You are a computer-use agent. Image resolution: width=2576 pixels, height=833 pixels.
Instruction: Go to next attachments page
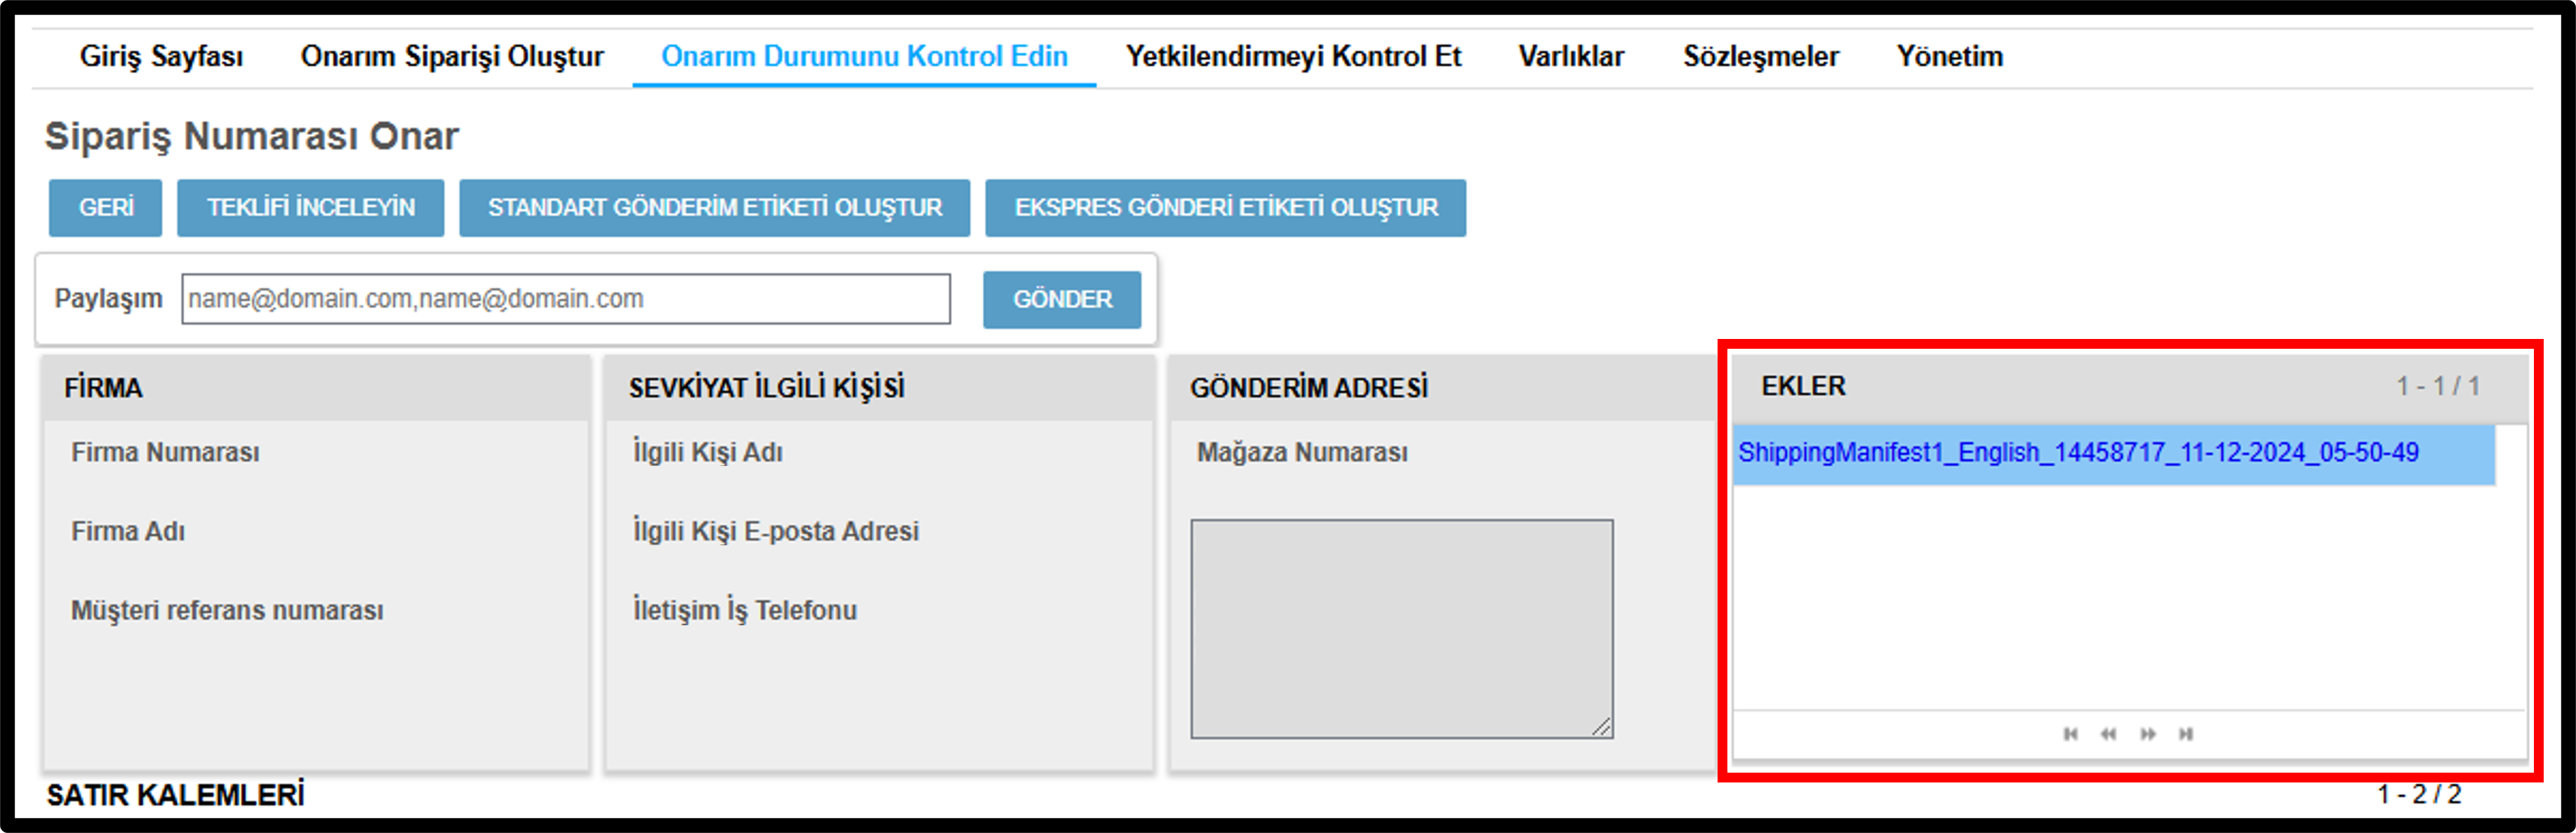pos(2147,734)
